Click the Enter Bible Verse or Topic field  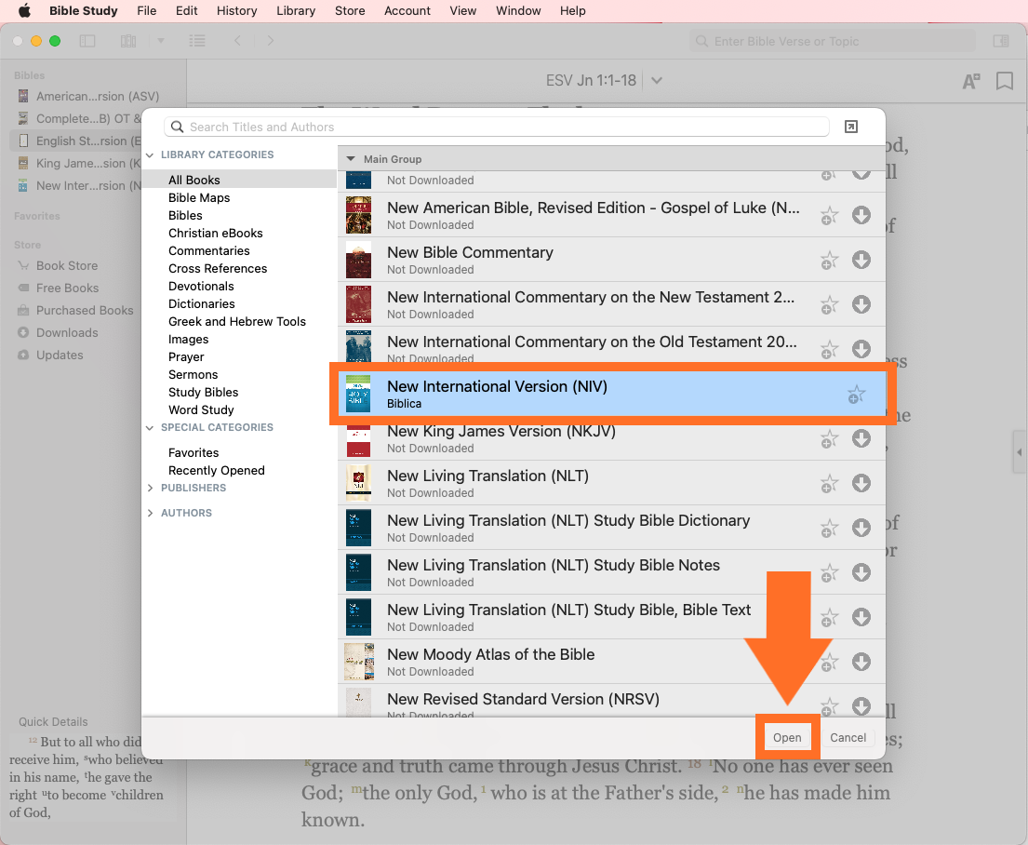click(833, 41)
